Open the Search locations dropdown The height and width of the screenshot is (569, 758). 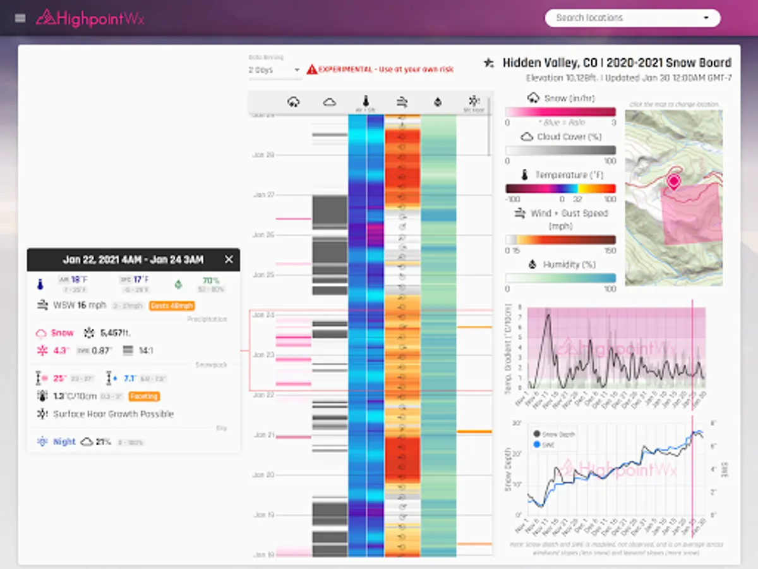click(x=632, y=18)
